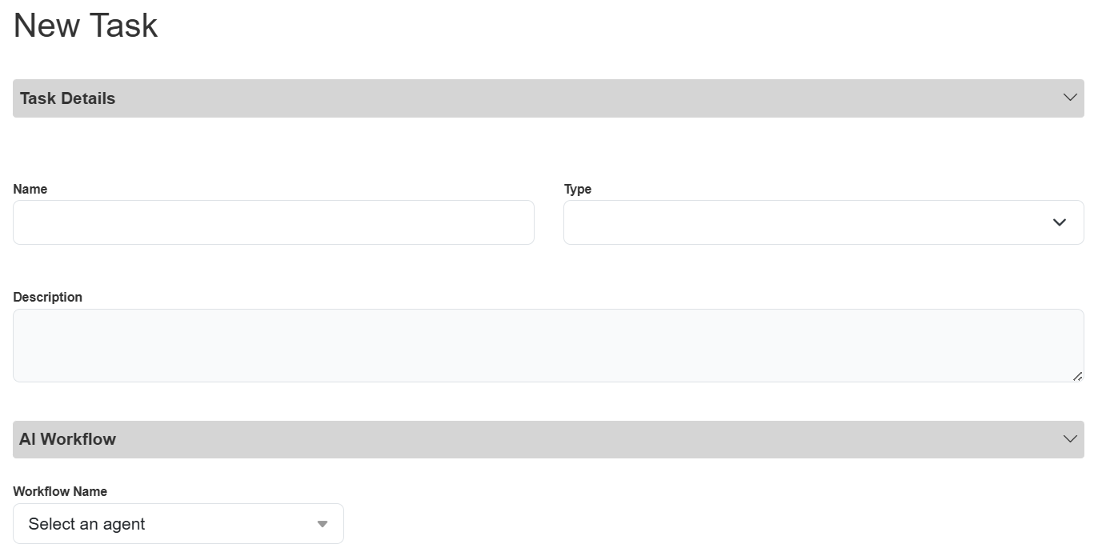
Task: Click the Workflow Name dropdown caret triangle
Action: (323, 524)
